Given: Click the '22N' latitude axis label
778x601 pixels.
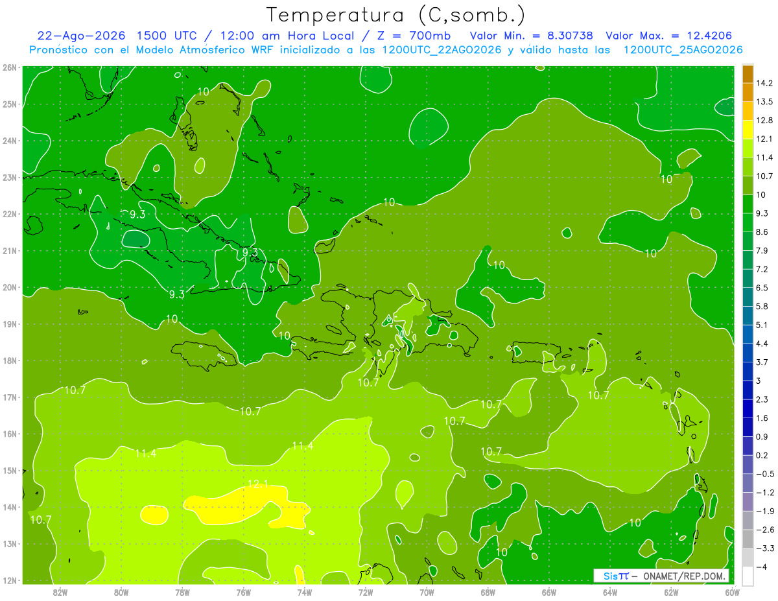Looking at the screenshot, I should [9, 214].
